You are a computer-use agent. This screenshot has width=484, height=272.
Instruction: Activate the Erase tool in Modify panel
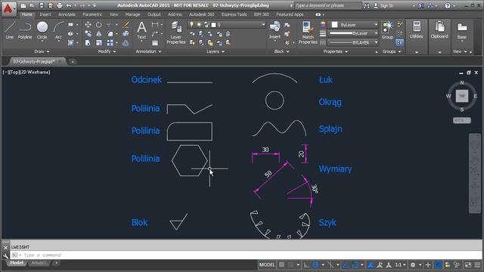(126, 25)
